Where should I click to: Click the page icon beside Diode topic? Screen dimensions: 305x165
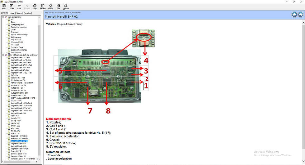click(x=9, y=22)
